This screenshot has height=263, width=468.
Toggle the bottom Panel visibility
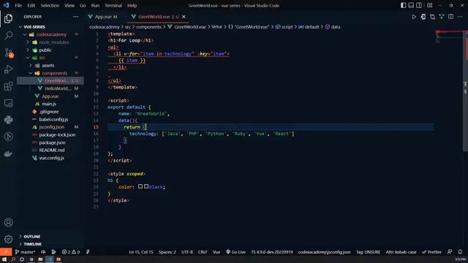pos(411,5)
